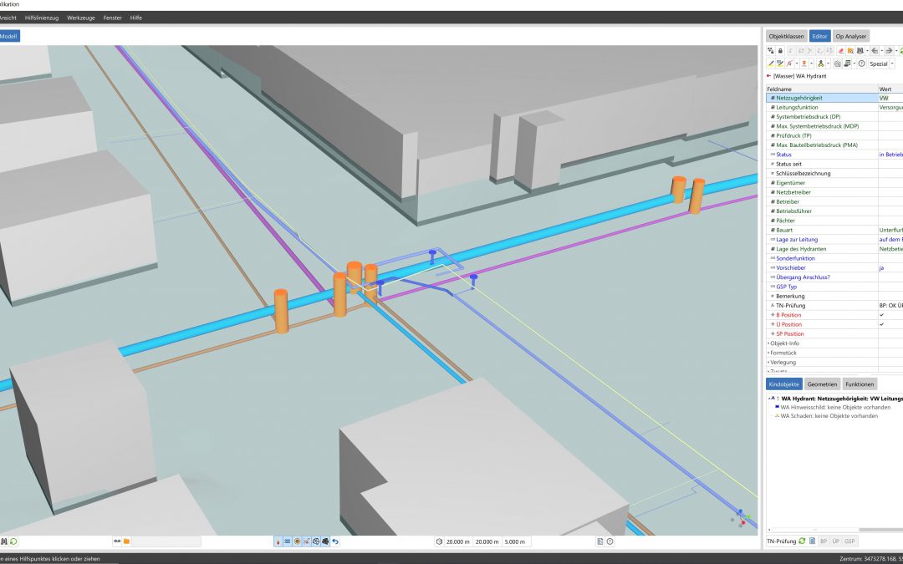Open dropdown beside red map pin icon
The image size is (903, 564).
[x=811, y=64]
